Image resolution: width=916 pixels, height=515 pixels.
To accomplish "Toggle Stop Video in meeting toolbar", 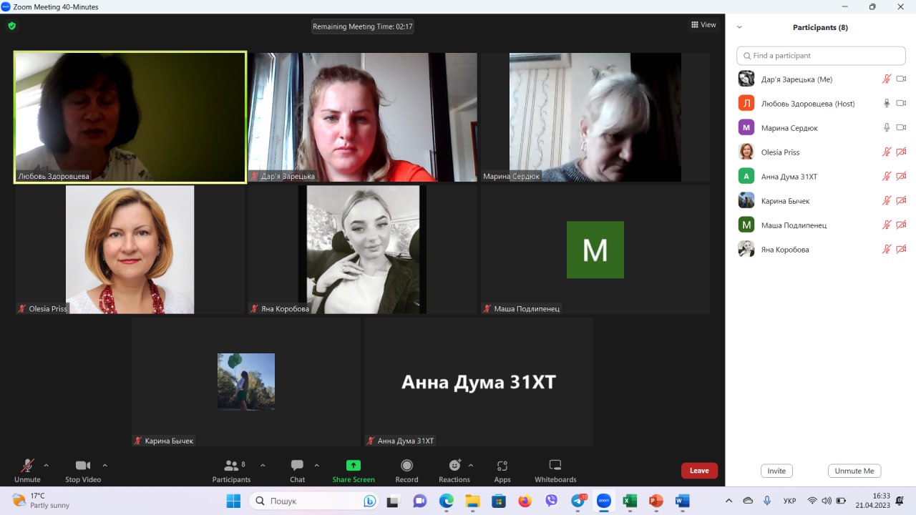I will [x=83, y=471].
